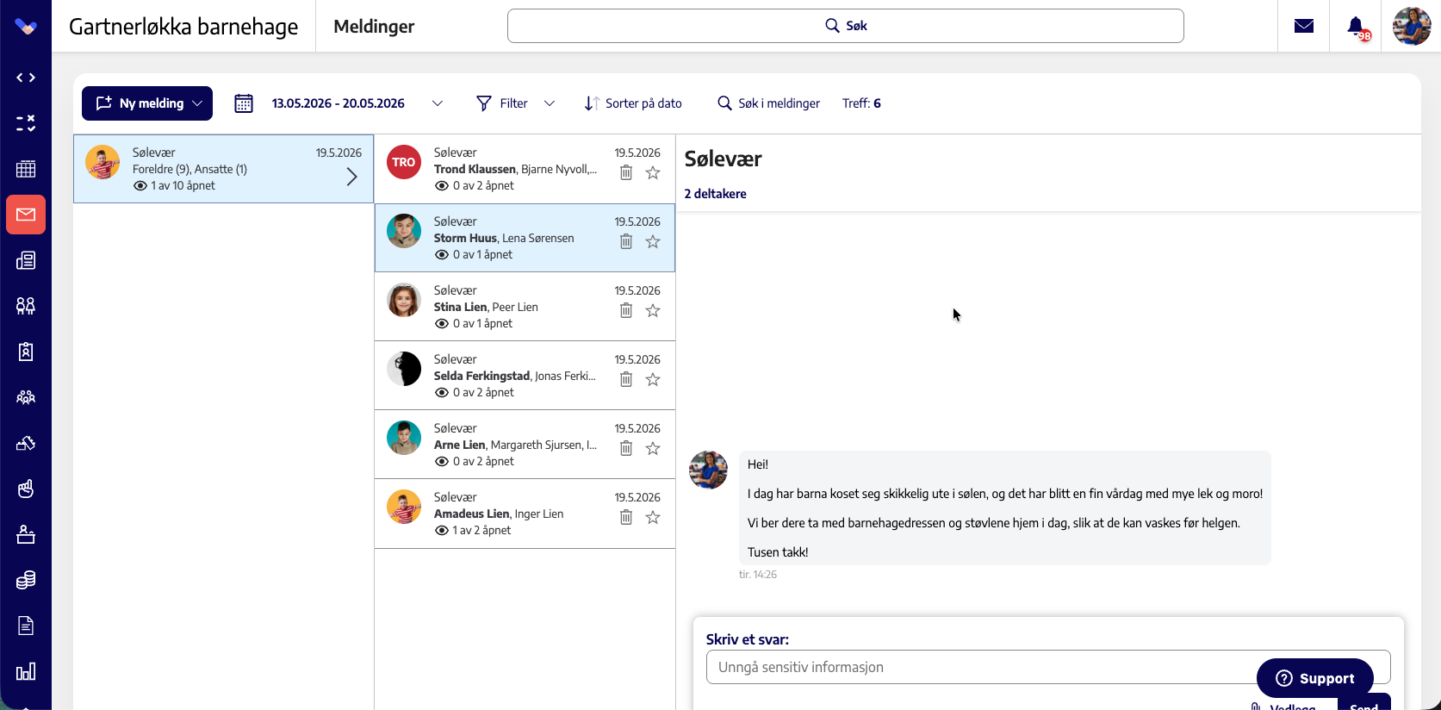
Task: Open notifications bell with red badge
Action: point(1357,28)
